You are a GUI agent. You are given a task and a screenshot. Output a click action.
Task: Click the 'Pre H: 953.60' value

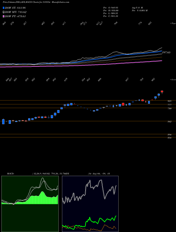click(x=111, y=11)
